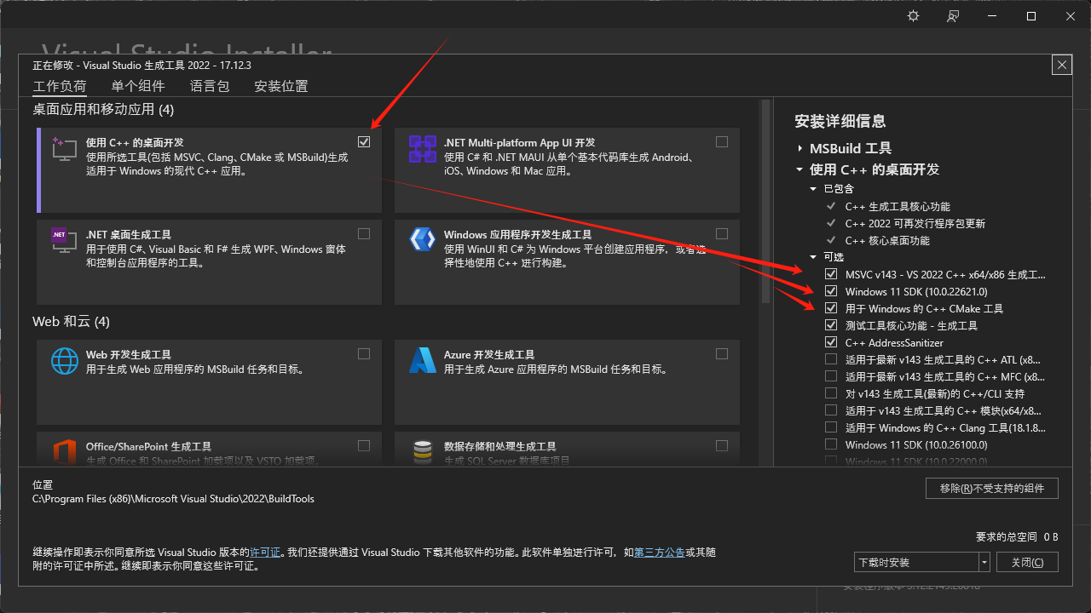Expand the MSBuild 工具 details node
This screenshot has width=1091, height=613.
[800, 148]
